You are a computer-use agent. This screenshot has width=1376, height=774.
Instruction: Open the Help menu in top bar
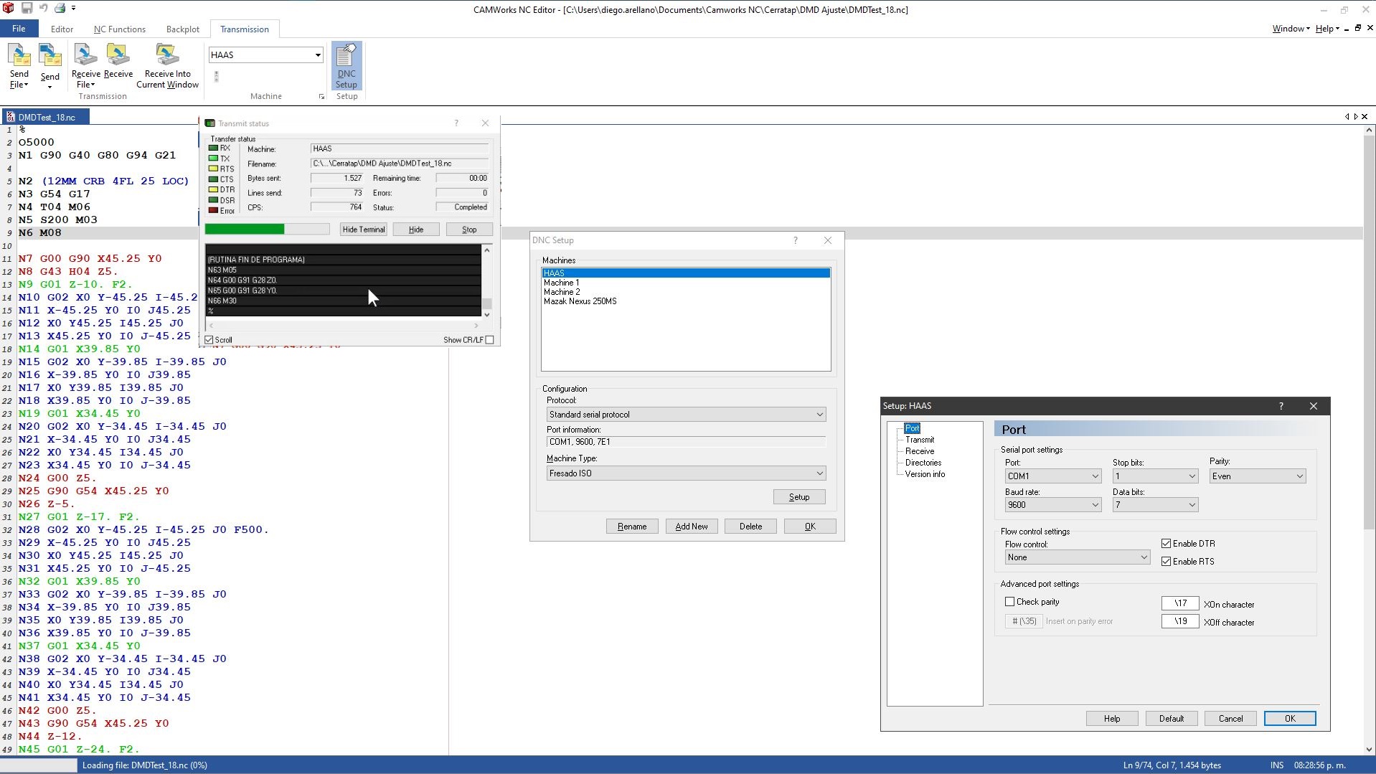pyautogui.click(x=1327, y=29)
